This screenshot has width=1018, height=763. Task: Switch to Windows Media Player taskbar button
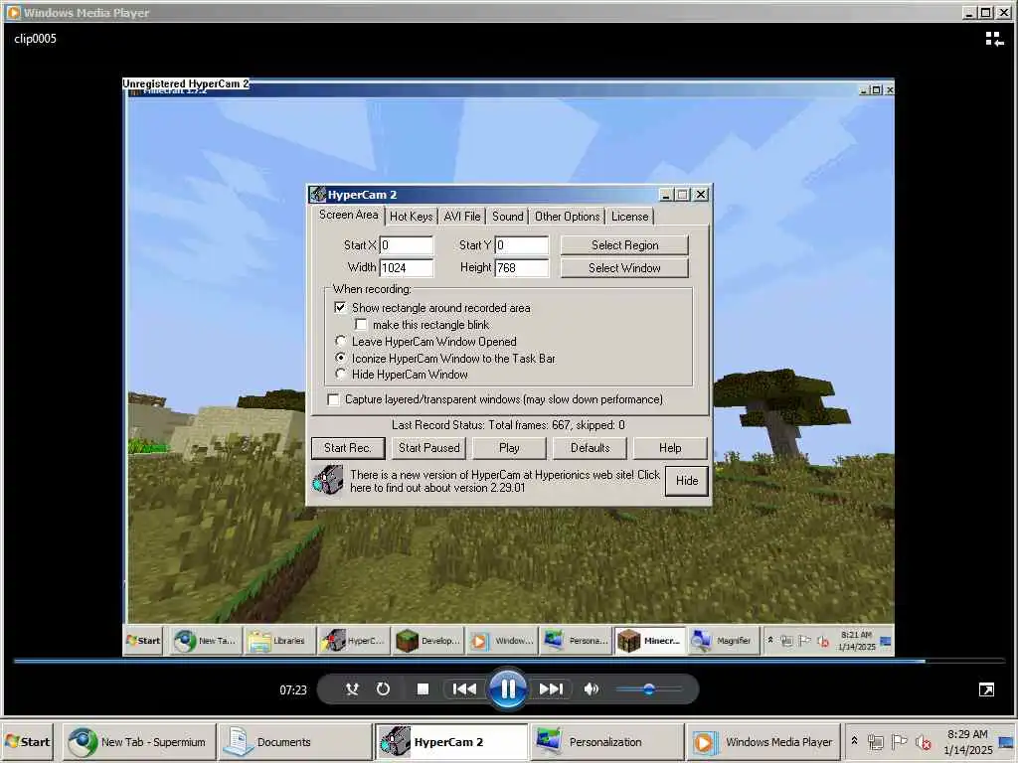tap(763, 741)
